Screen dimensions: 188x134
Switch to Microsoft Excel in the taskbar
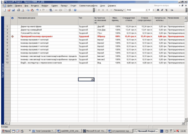[x=95, y=131]
